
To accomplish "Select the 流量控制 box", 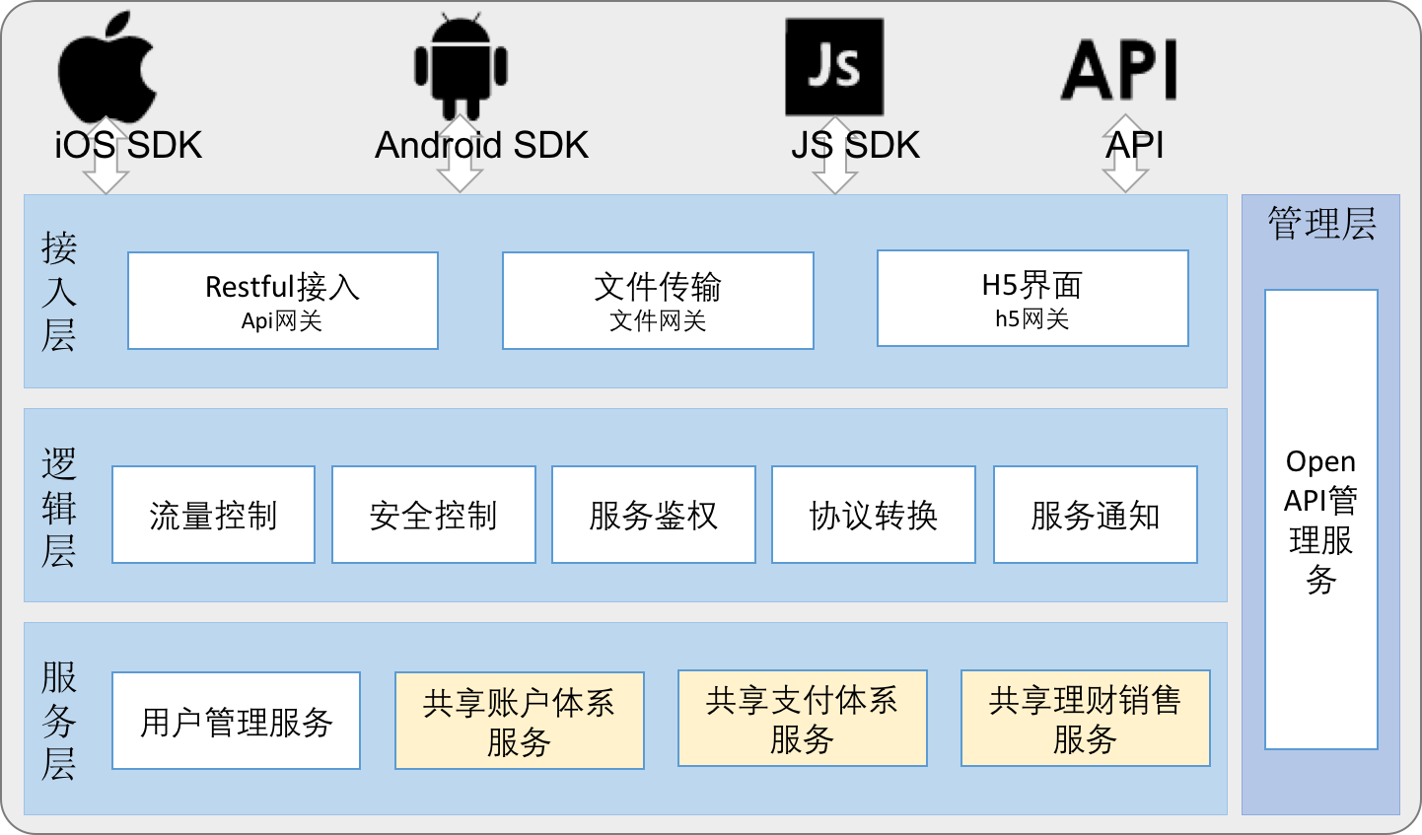I will (213, 515).
